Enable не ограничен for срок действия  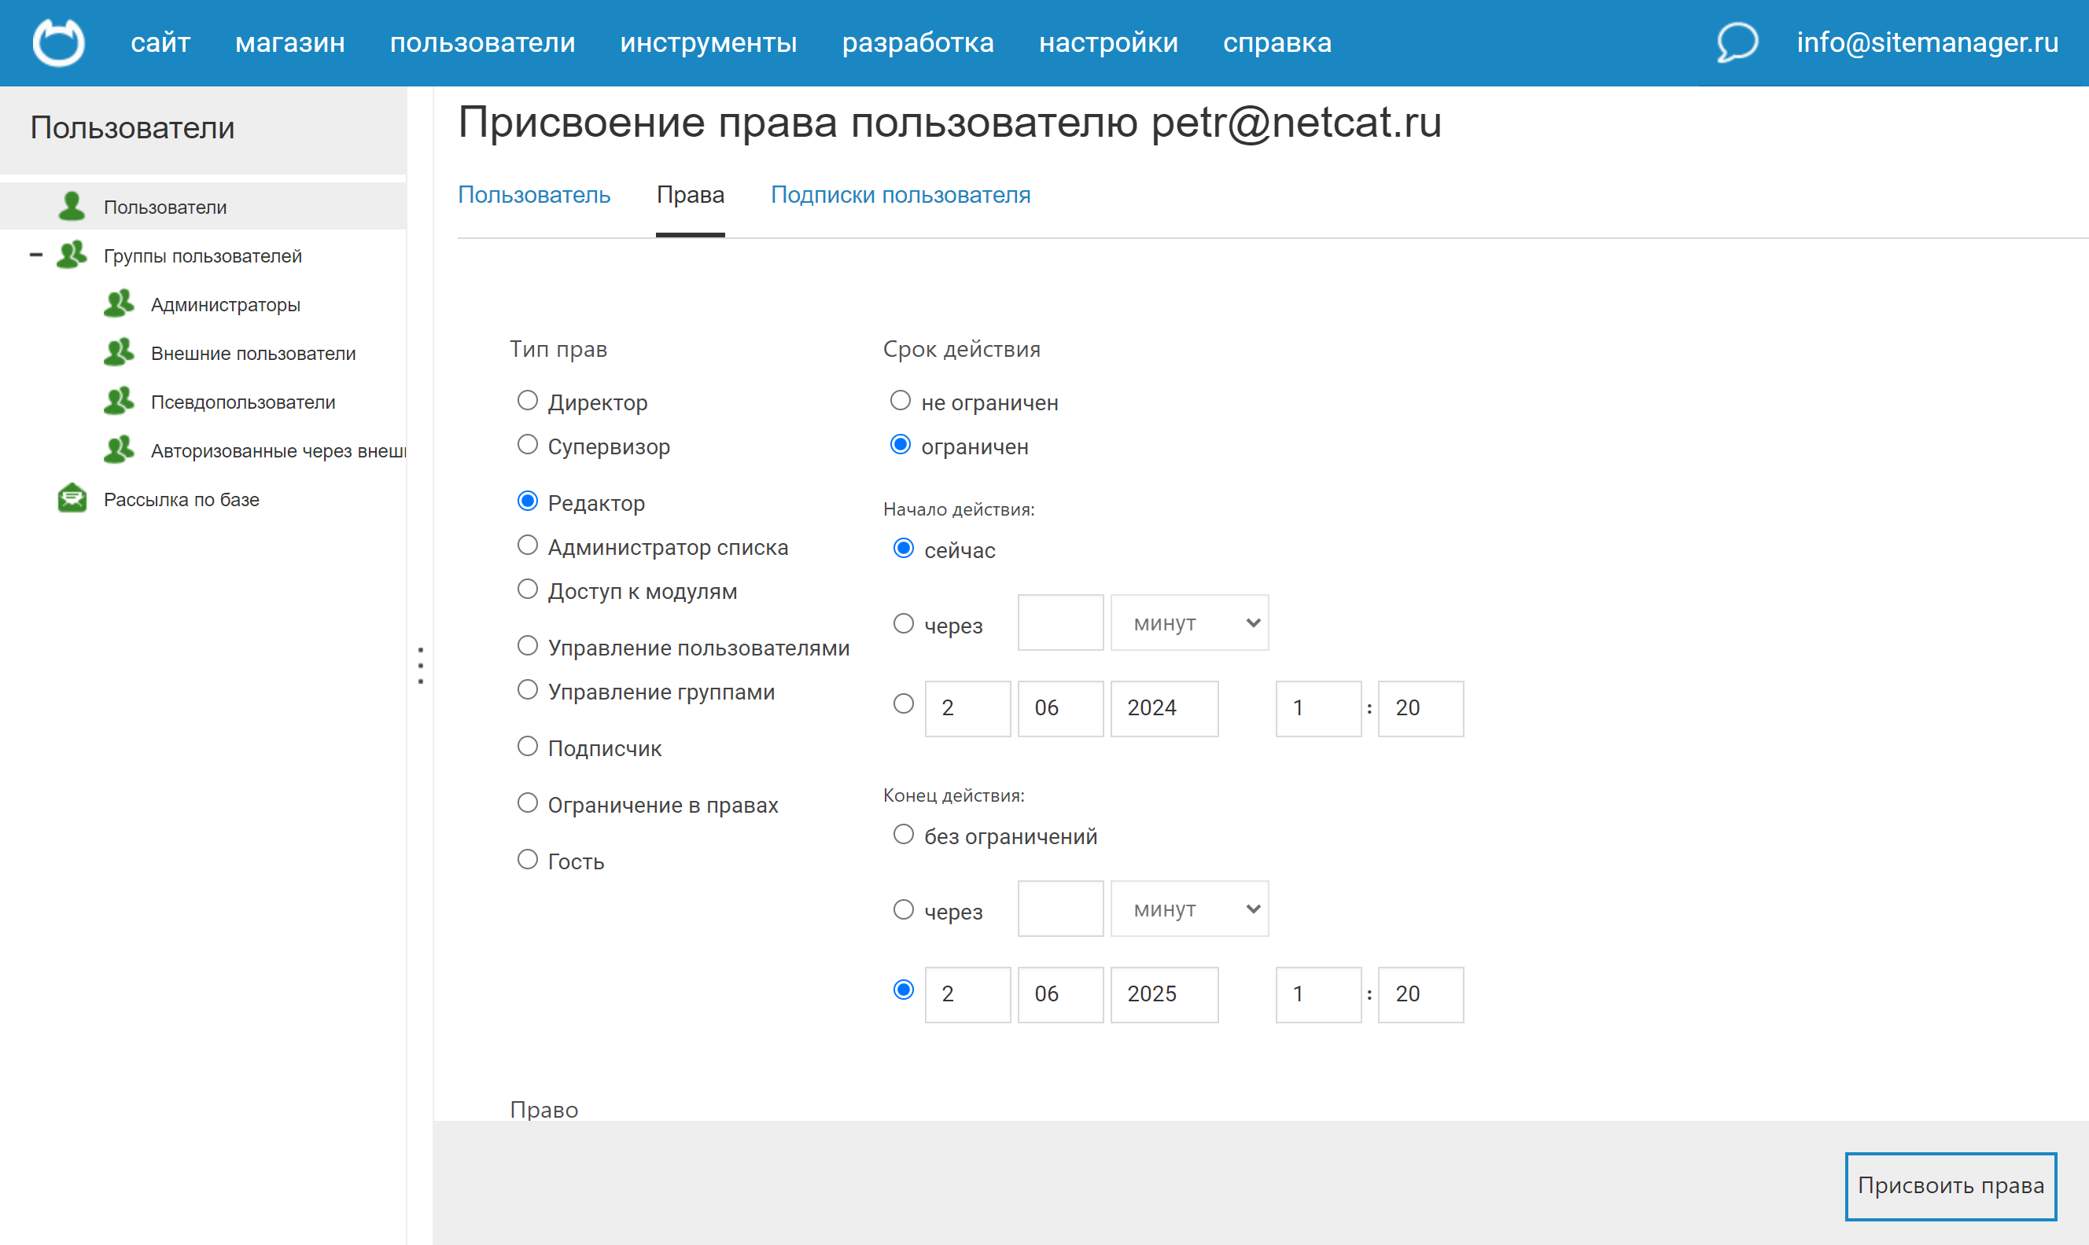click(902, 400)
